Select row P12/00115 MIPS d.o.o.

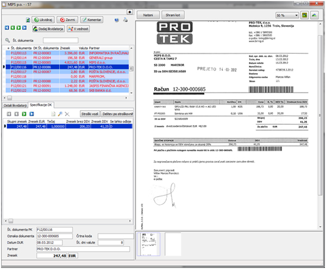67,63
